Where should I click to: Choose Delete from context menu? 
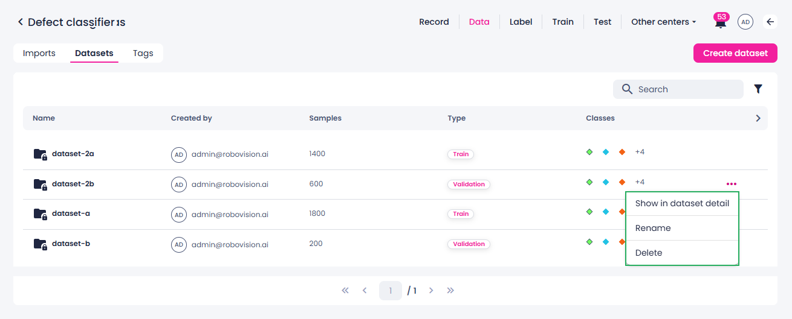pyautogui.click(x=682, y=253)
